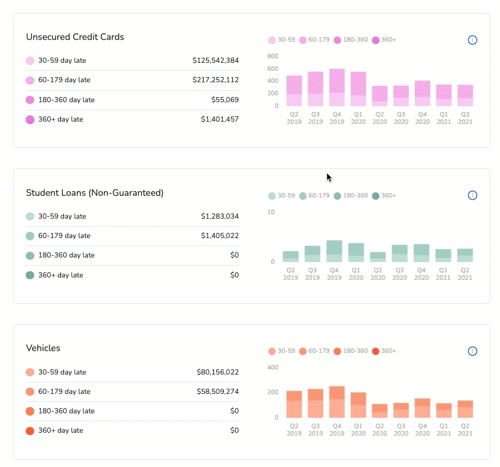Toggle the 30-59 series in the credit cards chart legend
This screenshot has height=467, width=500.
click(281, 40)
